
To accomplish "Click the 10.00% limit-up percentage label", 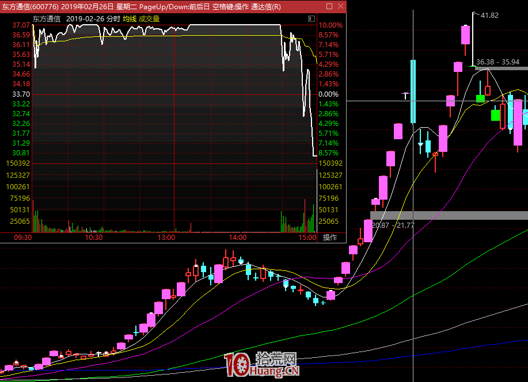I will point(330,25).
